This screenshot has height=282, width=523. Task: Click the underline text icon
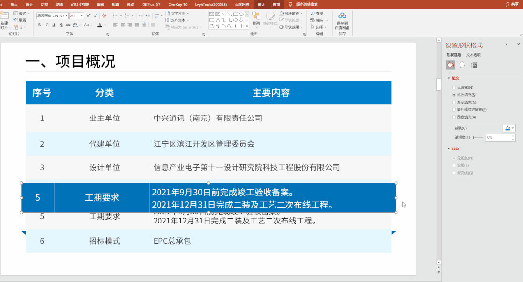pos(53,25)
